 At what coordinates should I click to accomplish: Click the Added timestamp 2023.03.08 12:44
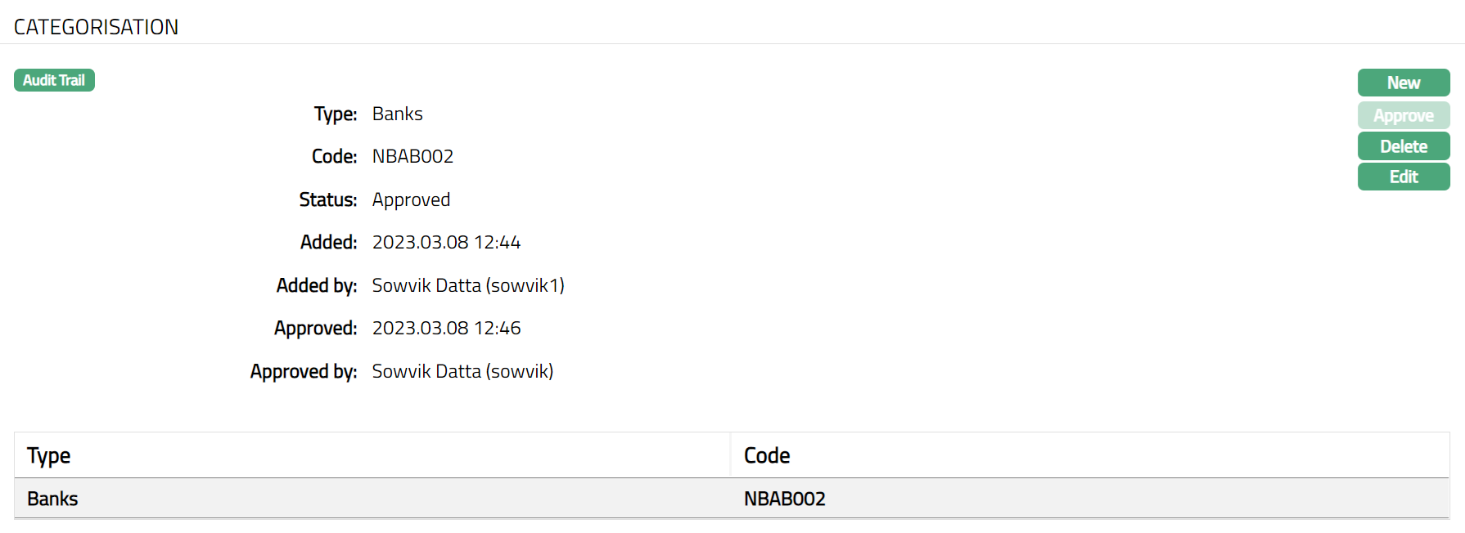[x=446, y=242]
